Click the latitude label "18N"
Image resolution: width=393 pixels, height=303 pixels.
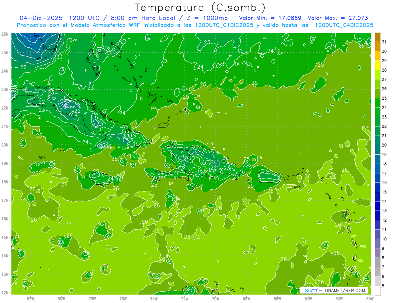(x=5, y=182)
